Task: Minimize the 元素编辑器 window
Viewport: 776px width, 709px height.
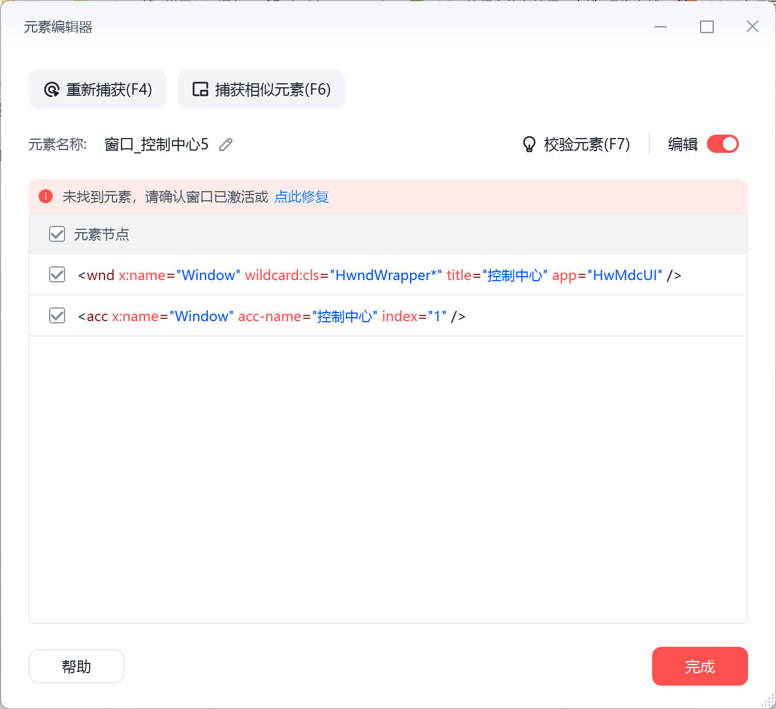Action: pos(661,27)
